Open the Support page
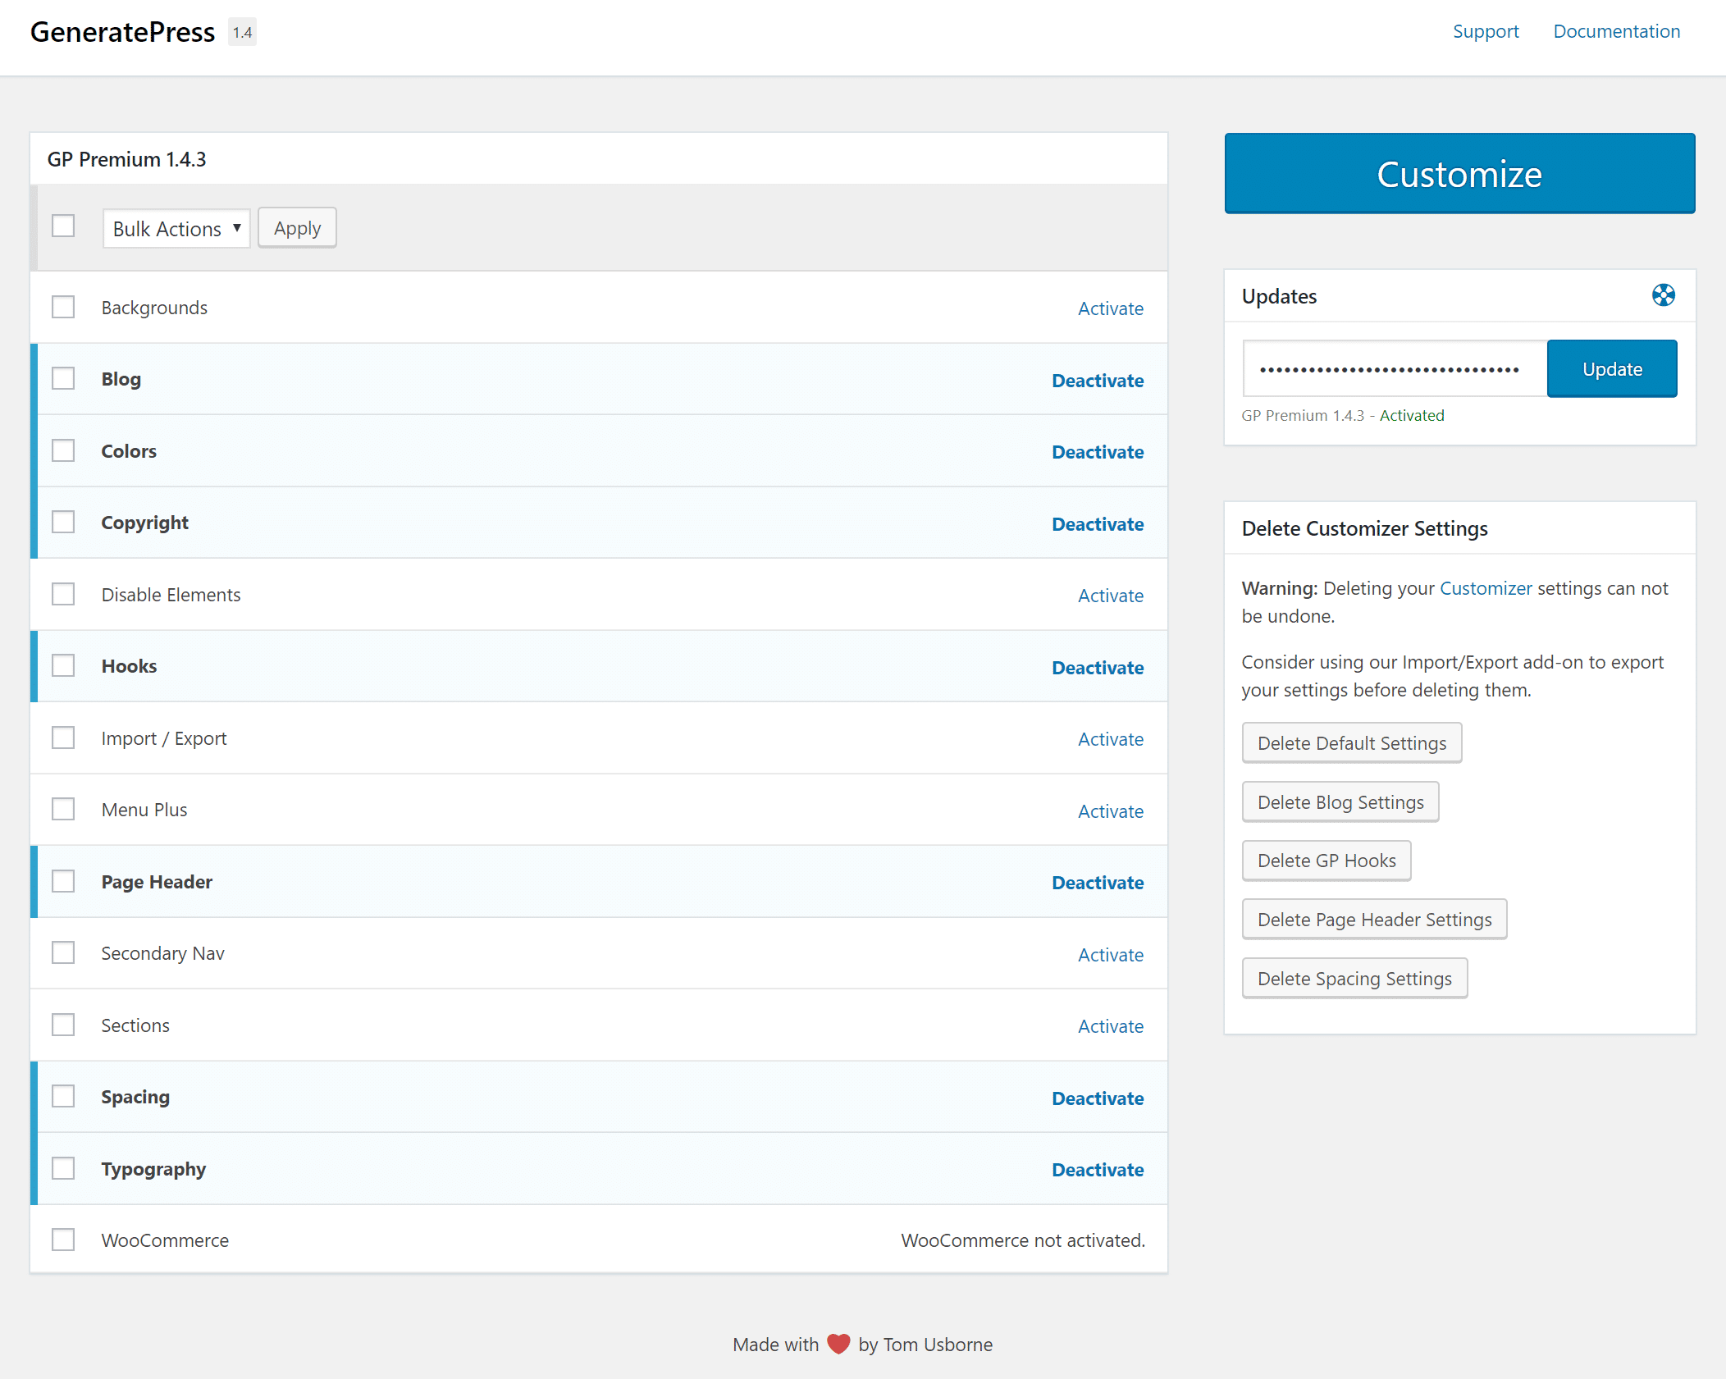1726x1379 pixels. [x=1486, y=31]
